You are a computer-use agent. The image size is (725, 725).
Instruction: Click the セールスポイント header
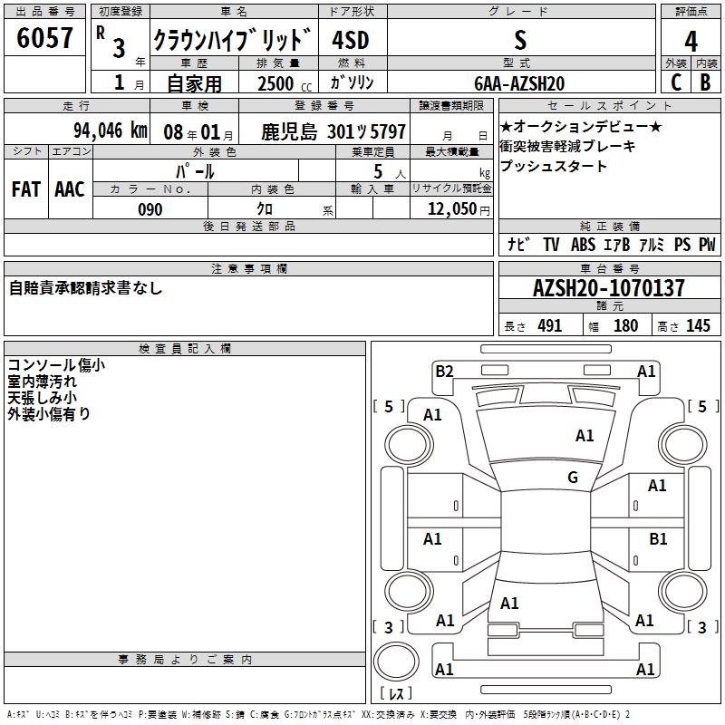click(609, 105)
